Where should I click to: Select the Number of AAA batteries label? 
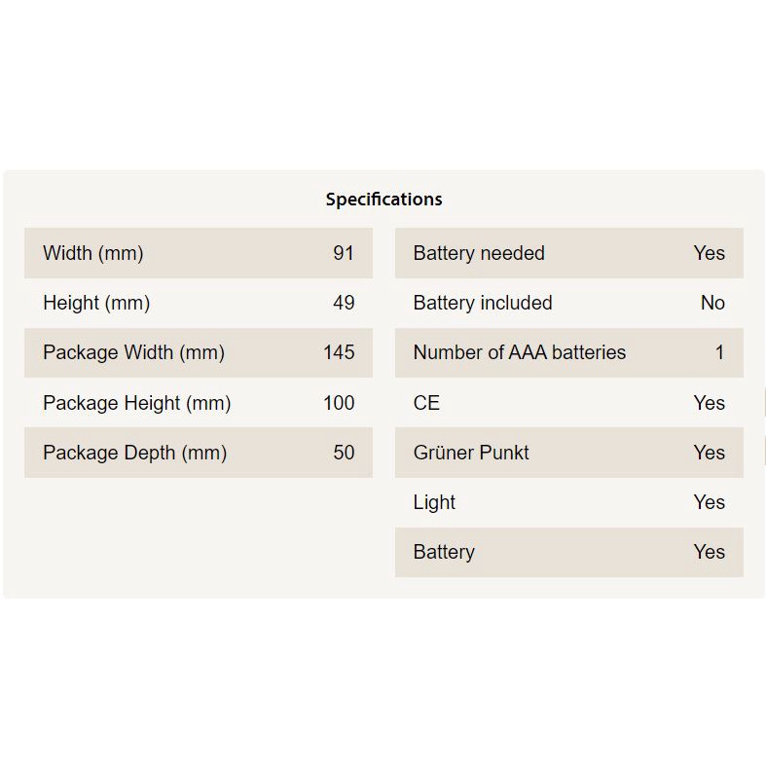click(519, 352)
